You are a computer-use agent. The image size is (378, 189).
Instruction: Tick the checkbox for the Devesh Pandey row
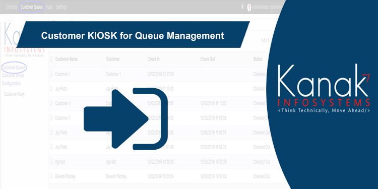(x=51, y=176)
